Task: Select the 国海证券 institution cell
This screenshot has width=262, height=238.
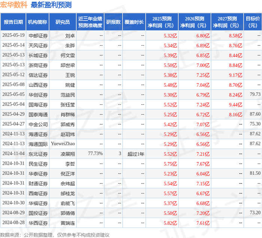Action: coord(38,104)
